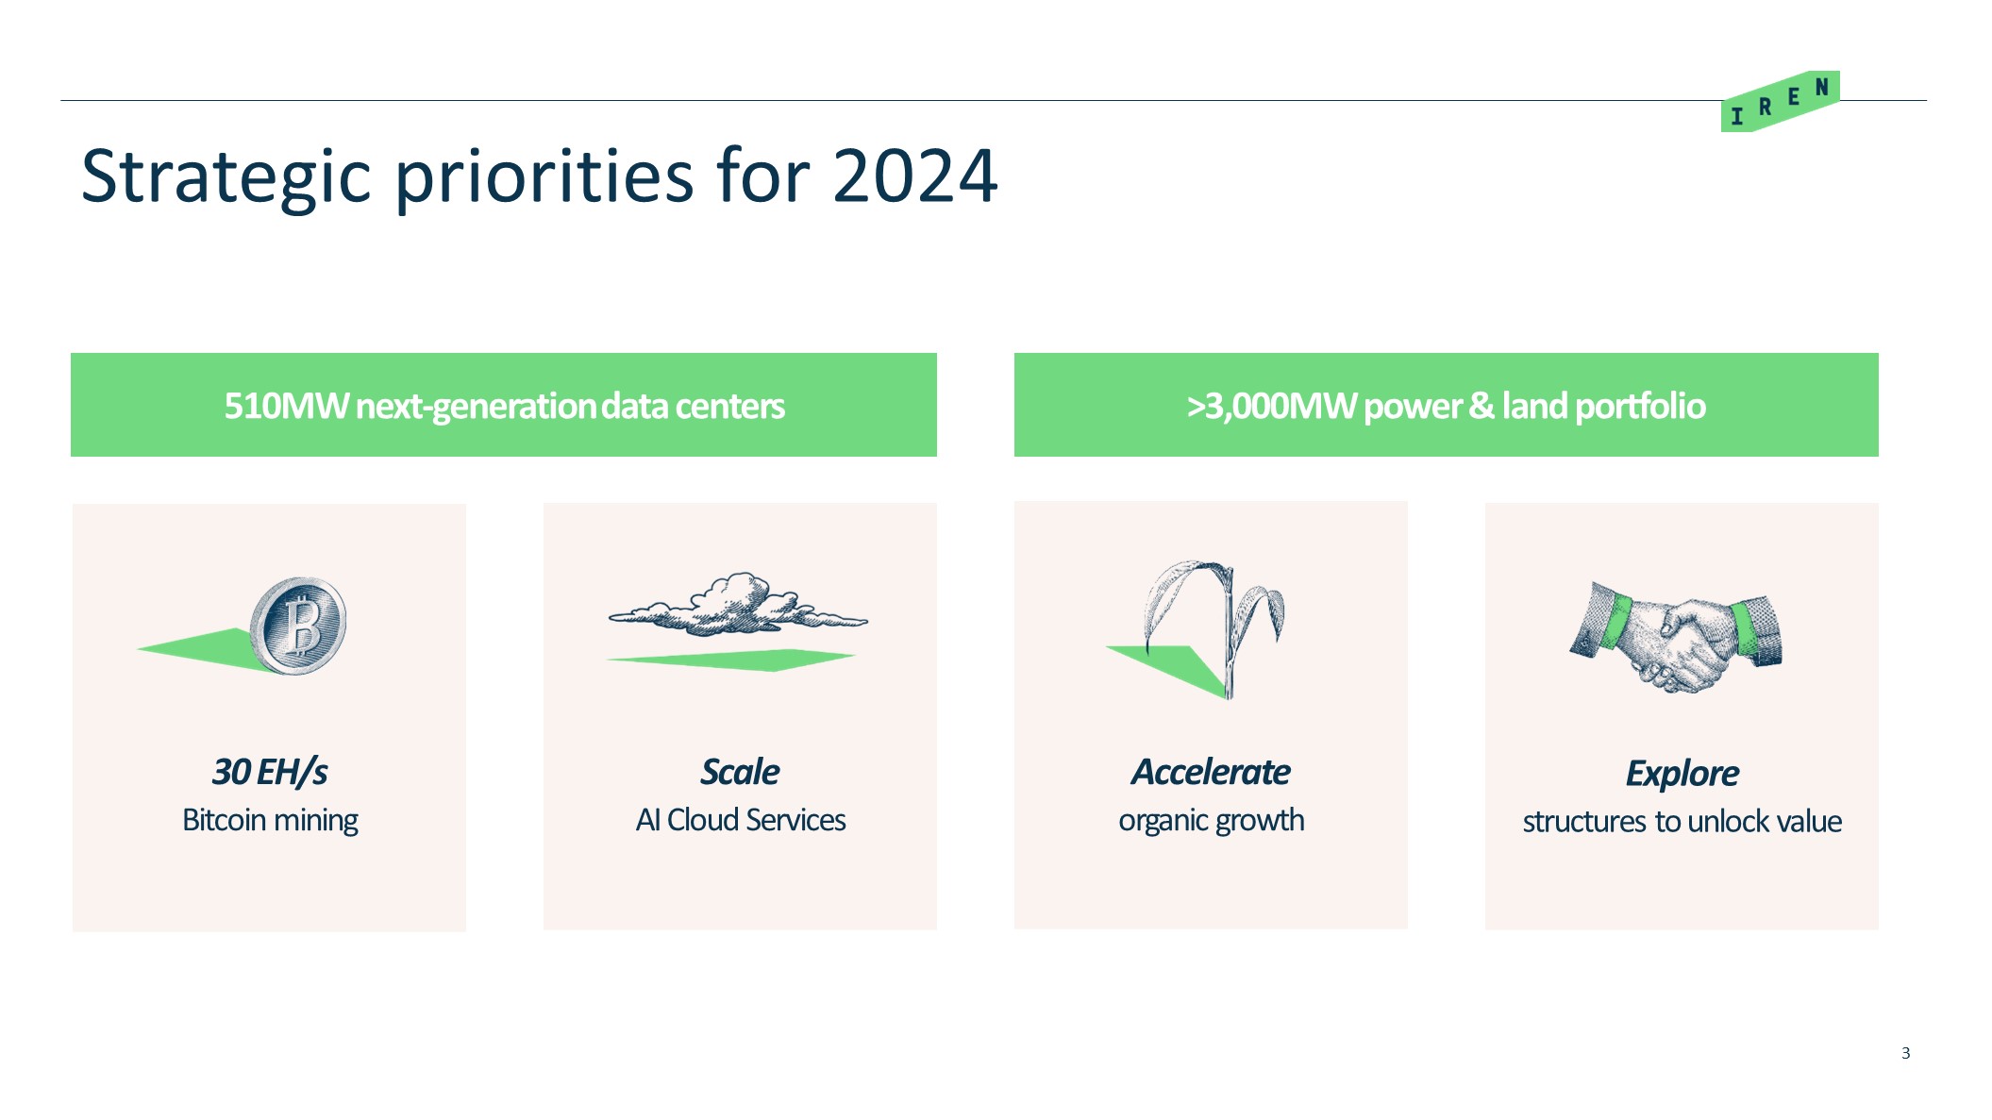1992x1120 pixels.
Task: Click the plant stalk illustration
Action: pyautogui.click(x=1227, y=623)
